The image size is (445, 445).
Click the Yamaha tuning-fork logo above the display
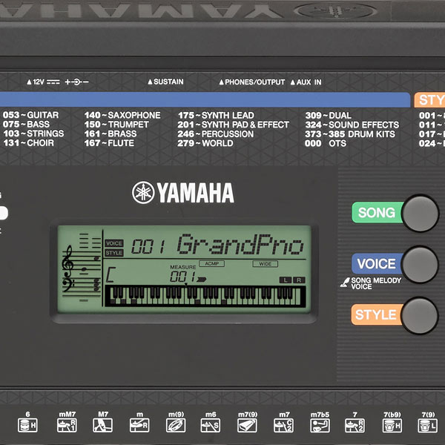point(143,192)
